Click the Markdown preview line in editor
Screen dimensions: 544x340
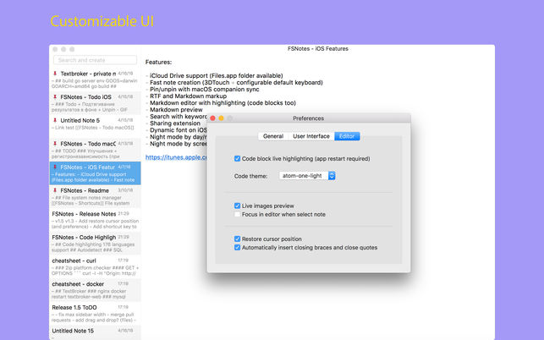pos(174,110)
